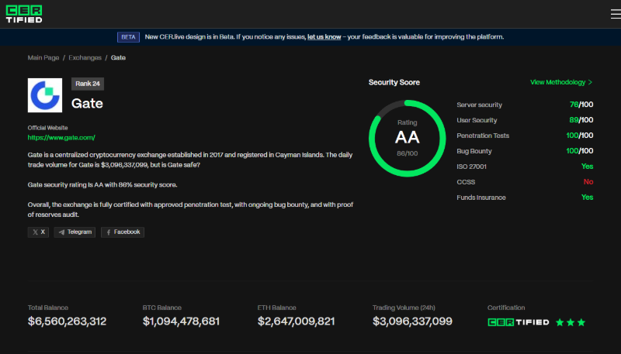Click the Funds Insurance Yes value
The height and width of the screenshot is (354, 621).
pyautogui.click(x=587, y=198)
